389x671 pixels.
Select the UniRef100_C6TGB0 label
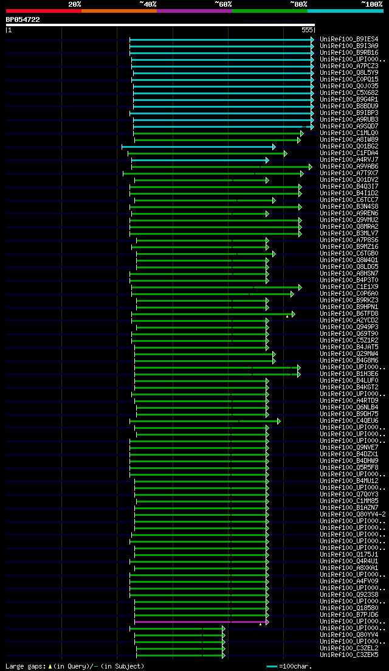tap(349, 253)
